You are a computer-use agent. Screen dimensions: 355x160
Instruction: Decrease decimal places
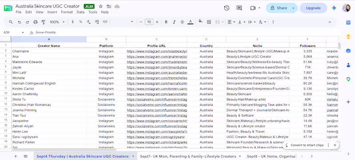click(88, 22)
